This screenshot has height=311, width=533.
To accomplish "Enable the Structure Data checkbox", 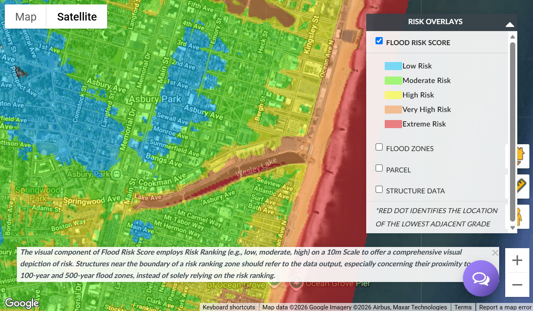I will [x=379, y=189].
